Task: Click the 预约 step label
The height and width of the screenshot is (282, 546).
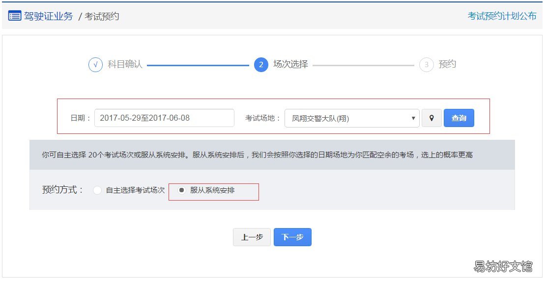Action: [447, 64]
